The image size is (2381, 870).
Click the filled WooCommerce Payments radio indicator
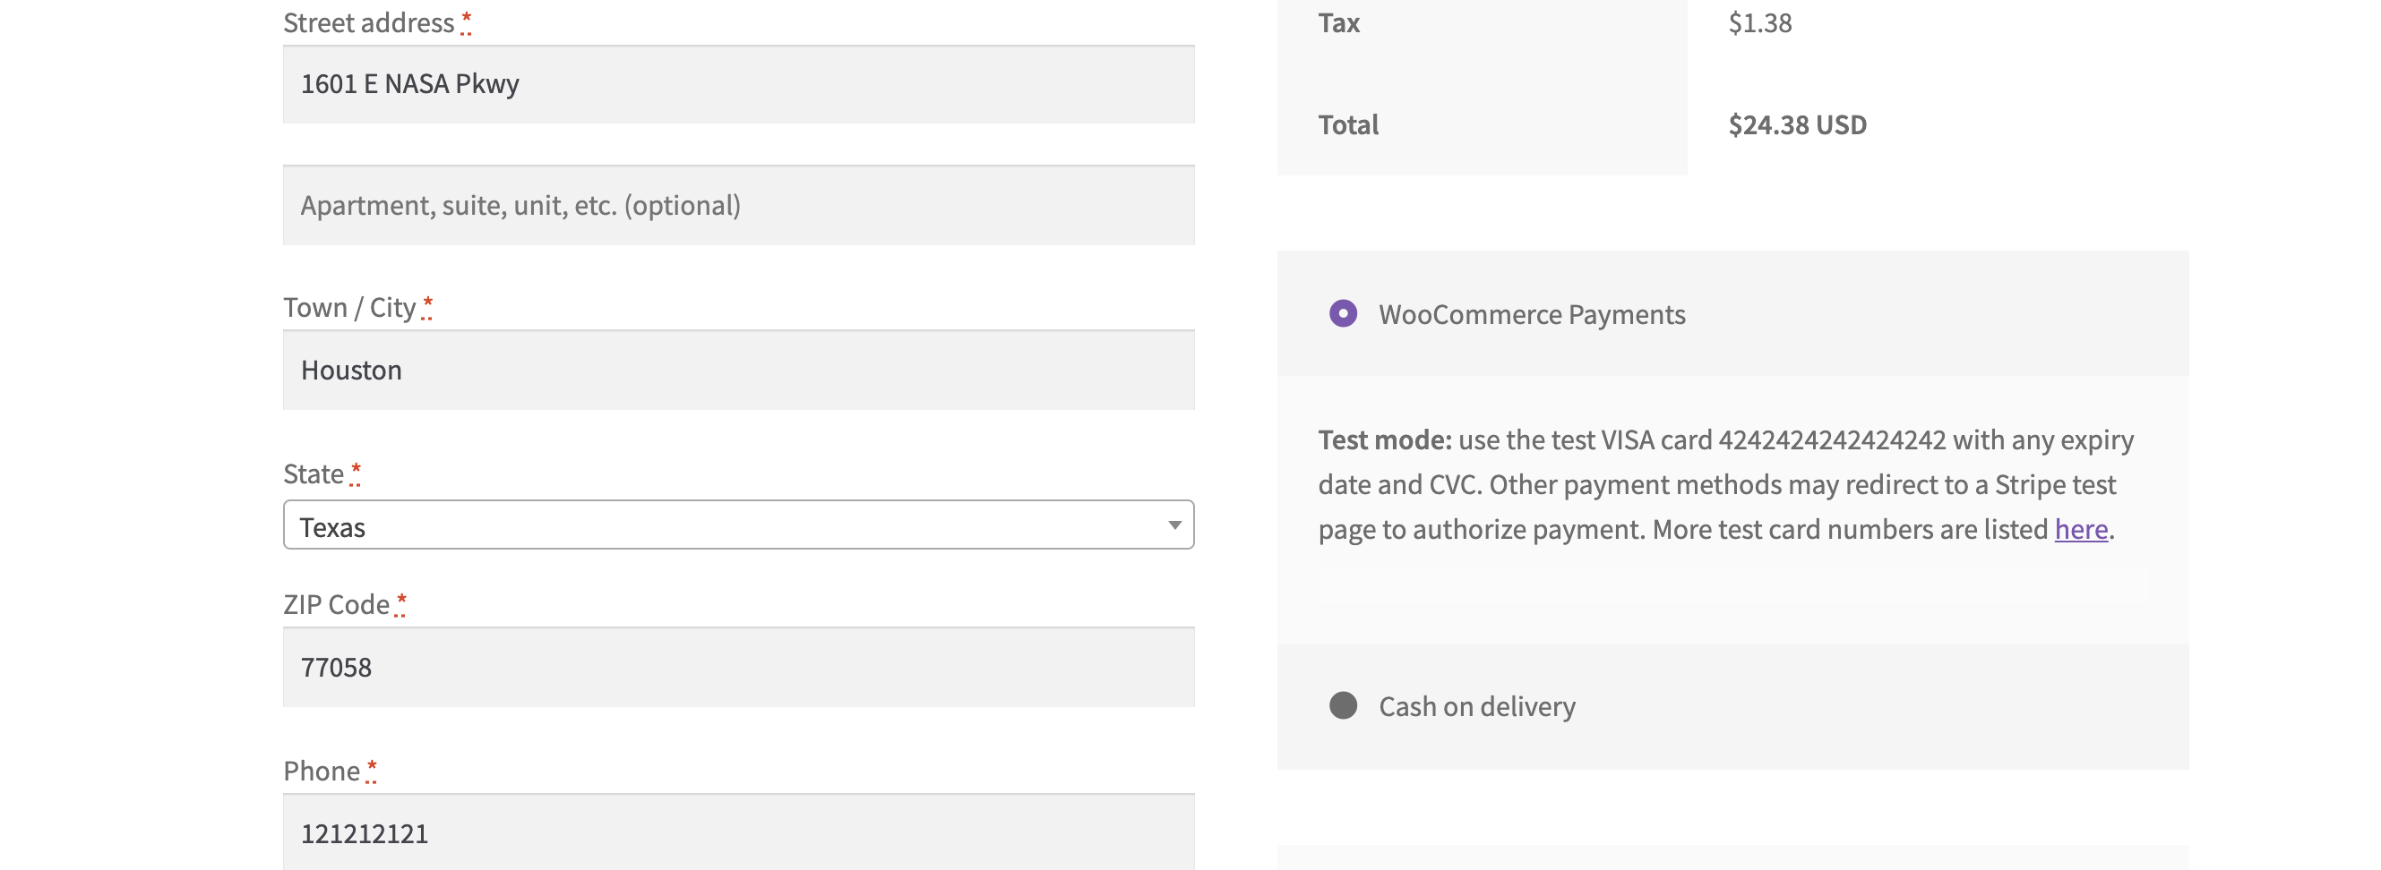click(1342, 315)
